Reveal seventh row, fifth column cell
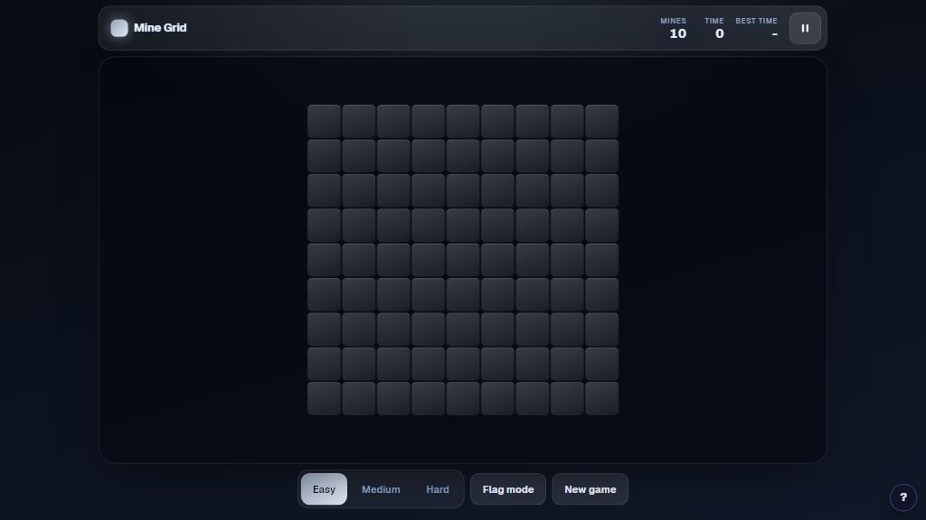Screen dimensions: 926x520 click(463, 329)
